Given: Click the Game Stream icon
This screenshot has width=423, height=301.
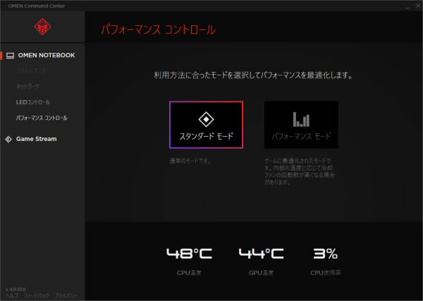Looking at the screenshot, I should tap(8, 139).
